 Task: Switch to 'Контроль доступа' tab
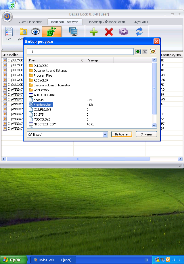point(65,22)
